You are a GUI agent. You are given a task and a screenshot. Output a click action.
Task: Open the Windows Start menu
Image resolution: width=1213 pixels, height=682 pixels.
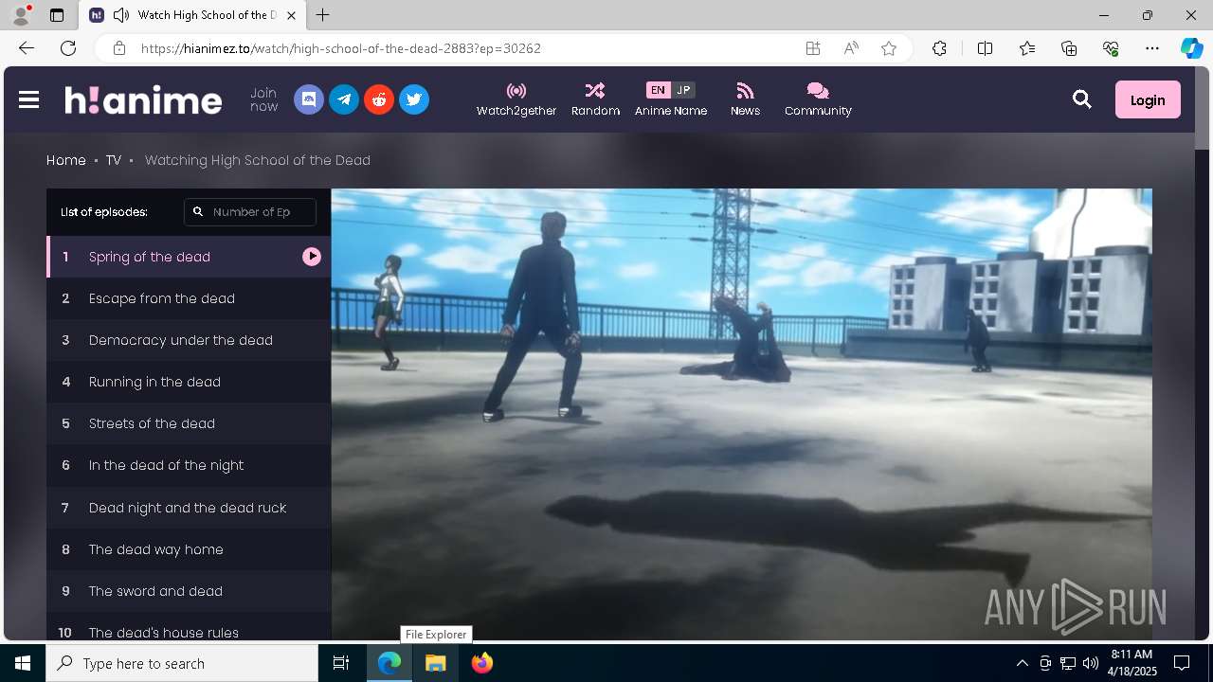[23, 663]
